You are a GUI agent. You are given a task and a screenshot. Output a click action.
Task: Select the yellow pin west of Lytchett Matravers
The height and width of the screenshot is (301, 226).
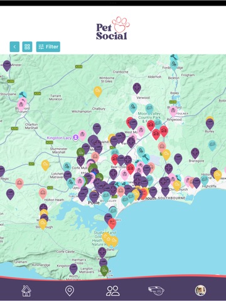(45, 165)
